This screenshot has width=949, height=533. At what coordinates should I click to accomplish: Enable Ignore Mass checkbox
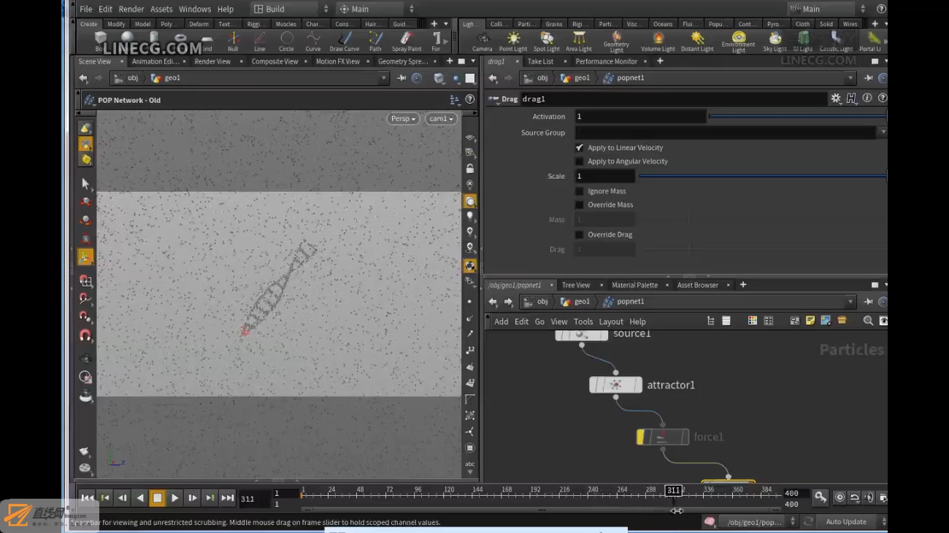coord(580,191)
